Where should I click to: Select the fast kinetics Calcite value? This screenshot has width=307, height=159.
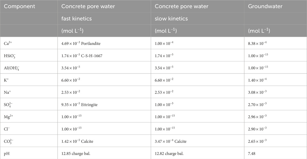(77, 141)
